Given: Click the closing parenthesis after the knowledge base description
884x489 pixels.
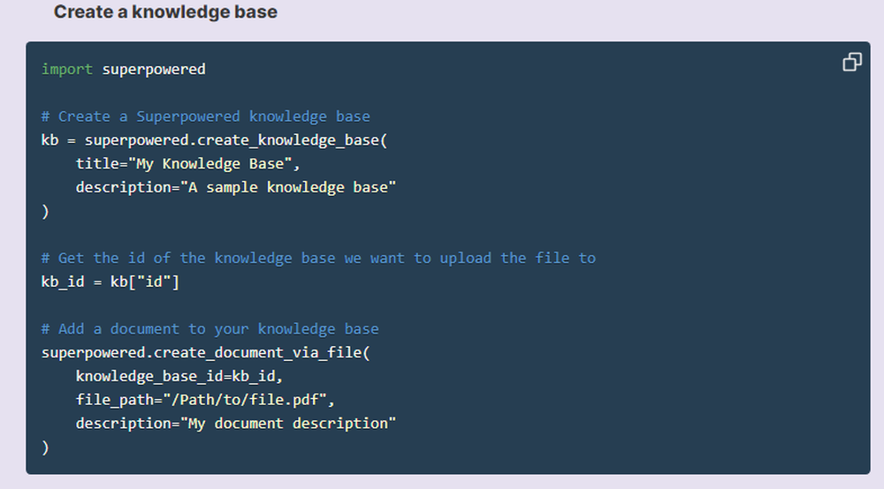Looking at the screenshot, I should (x=45, y=212).
